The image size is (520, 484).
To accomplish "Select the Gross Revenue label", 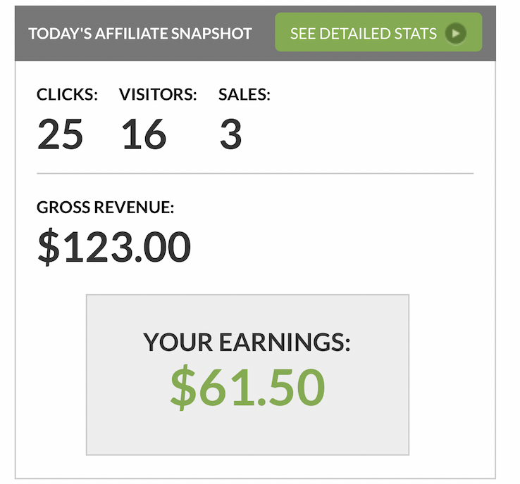I will click(x=106, y=208).
